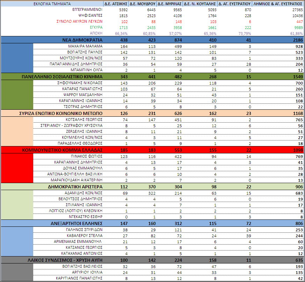This screenshot has height=282, width=305.
Task: Select candidate ΑΡΜΕΝΑΚΑΣ ΕΜΜΑΝΟΥΗΛ
Action: point(78,241)
